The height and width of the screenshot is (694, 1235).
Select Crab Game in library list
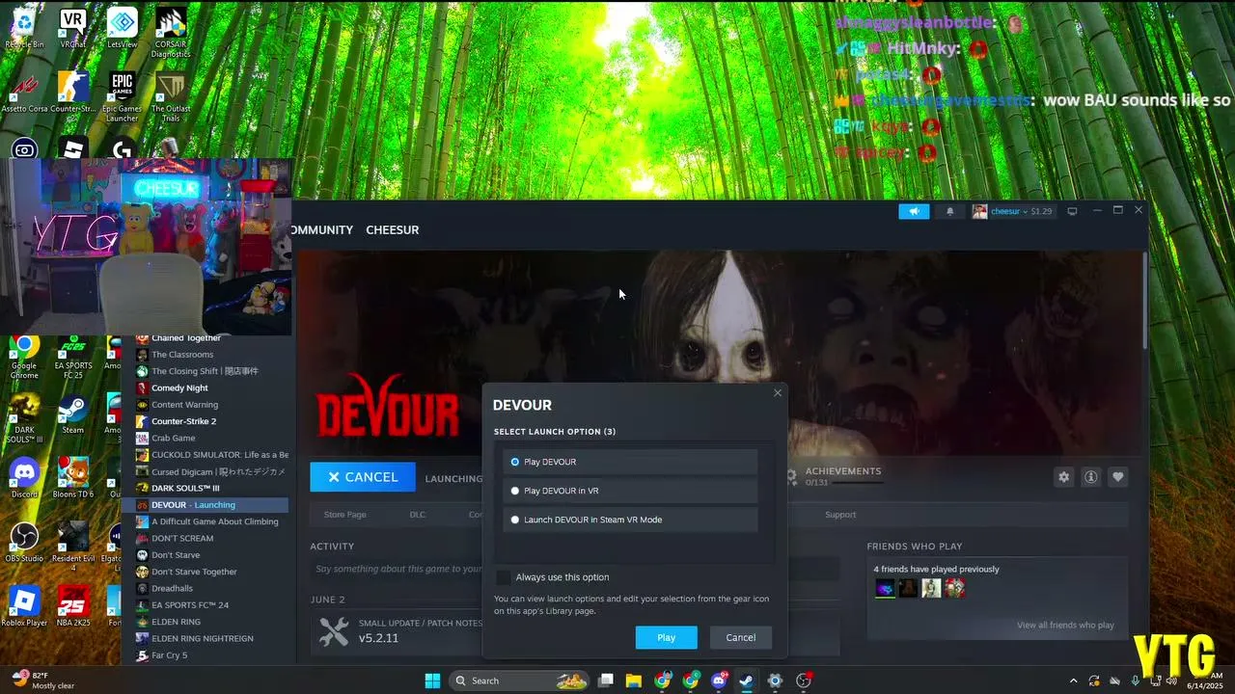[173, 438]
